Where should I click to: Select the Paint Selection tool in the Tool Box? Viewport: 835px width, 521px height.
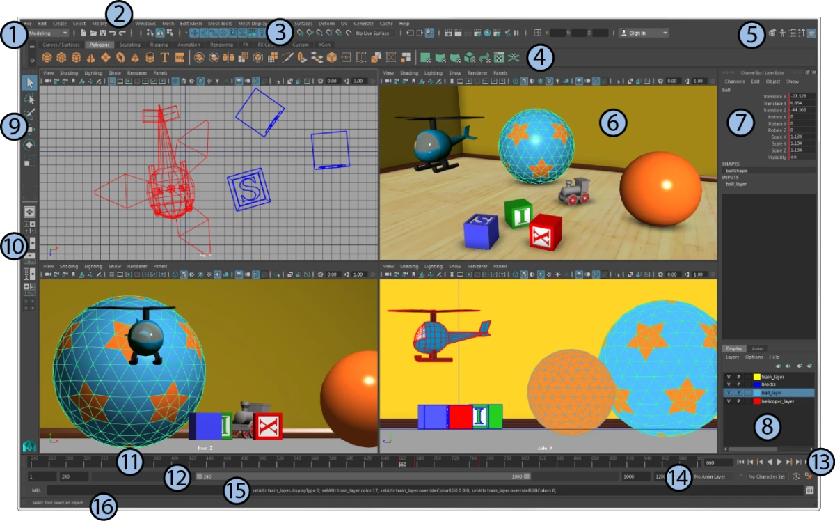pos(30,114)
